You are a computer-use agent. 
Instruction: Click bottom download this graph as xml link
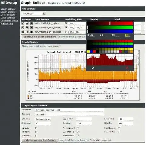pos(74,140)
